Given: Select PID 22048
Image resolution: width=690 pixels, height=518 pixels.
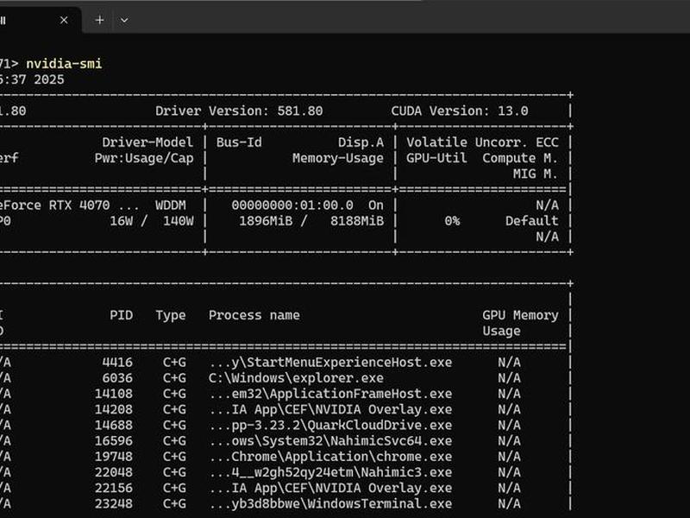Looking at the screenshot, I should (114, 472).
